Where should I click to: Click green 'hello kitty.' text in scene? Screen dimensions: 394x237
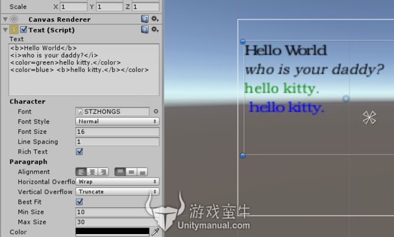pos(282,88)
